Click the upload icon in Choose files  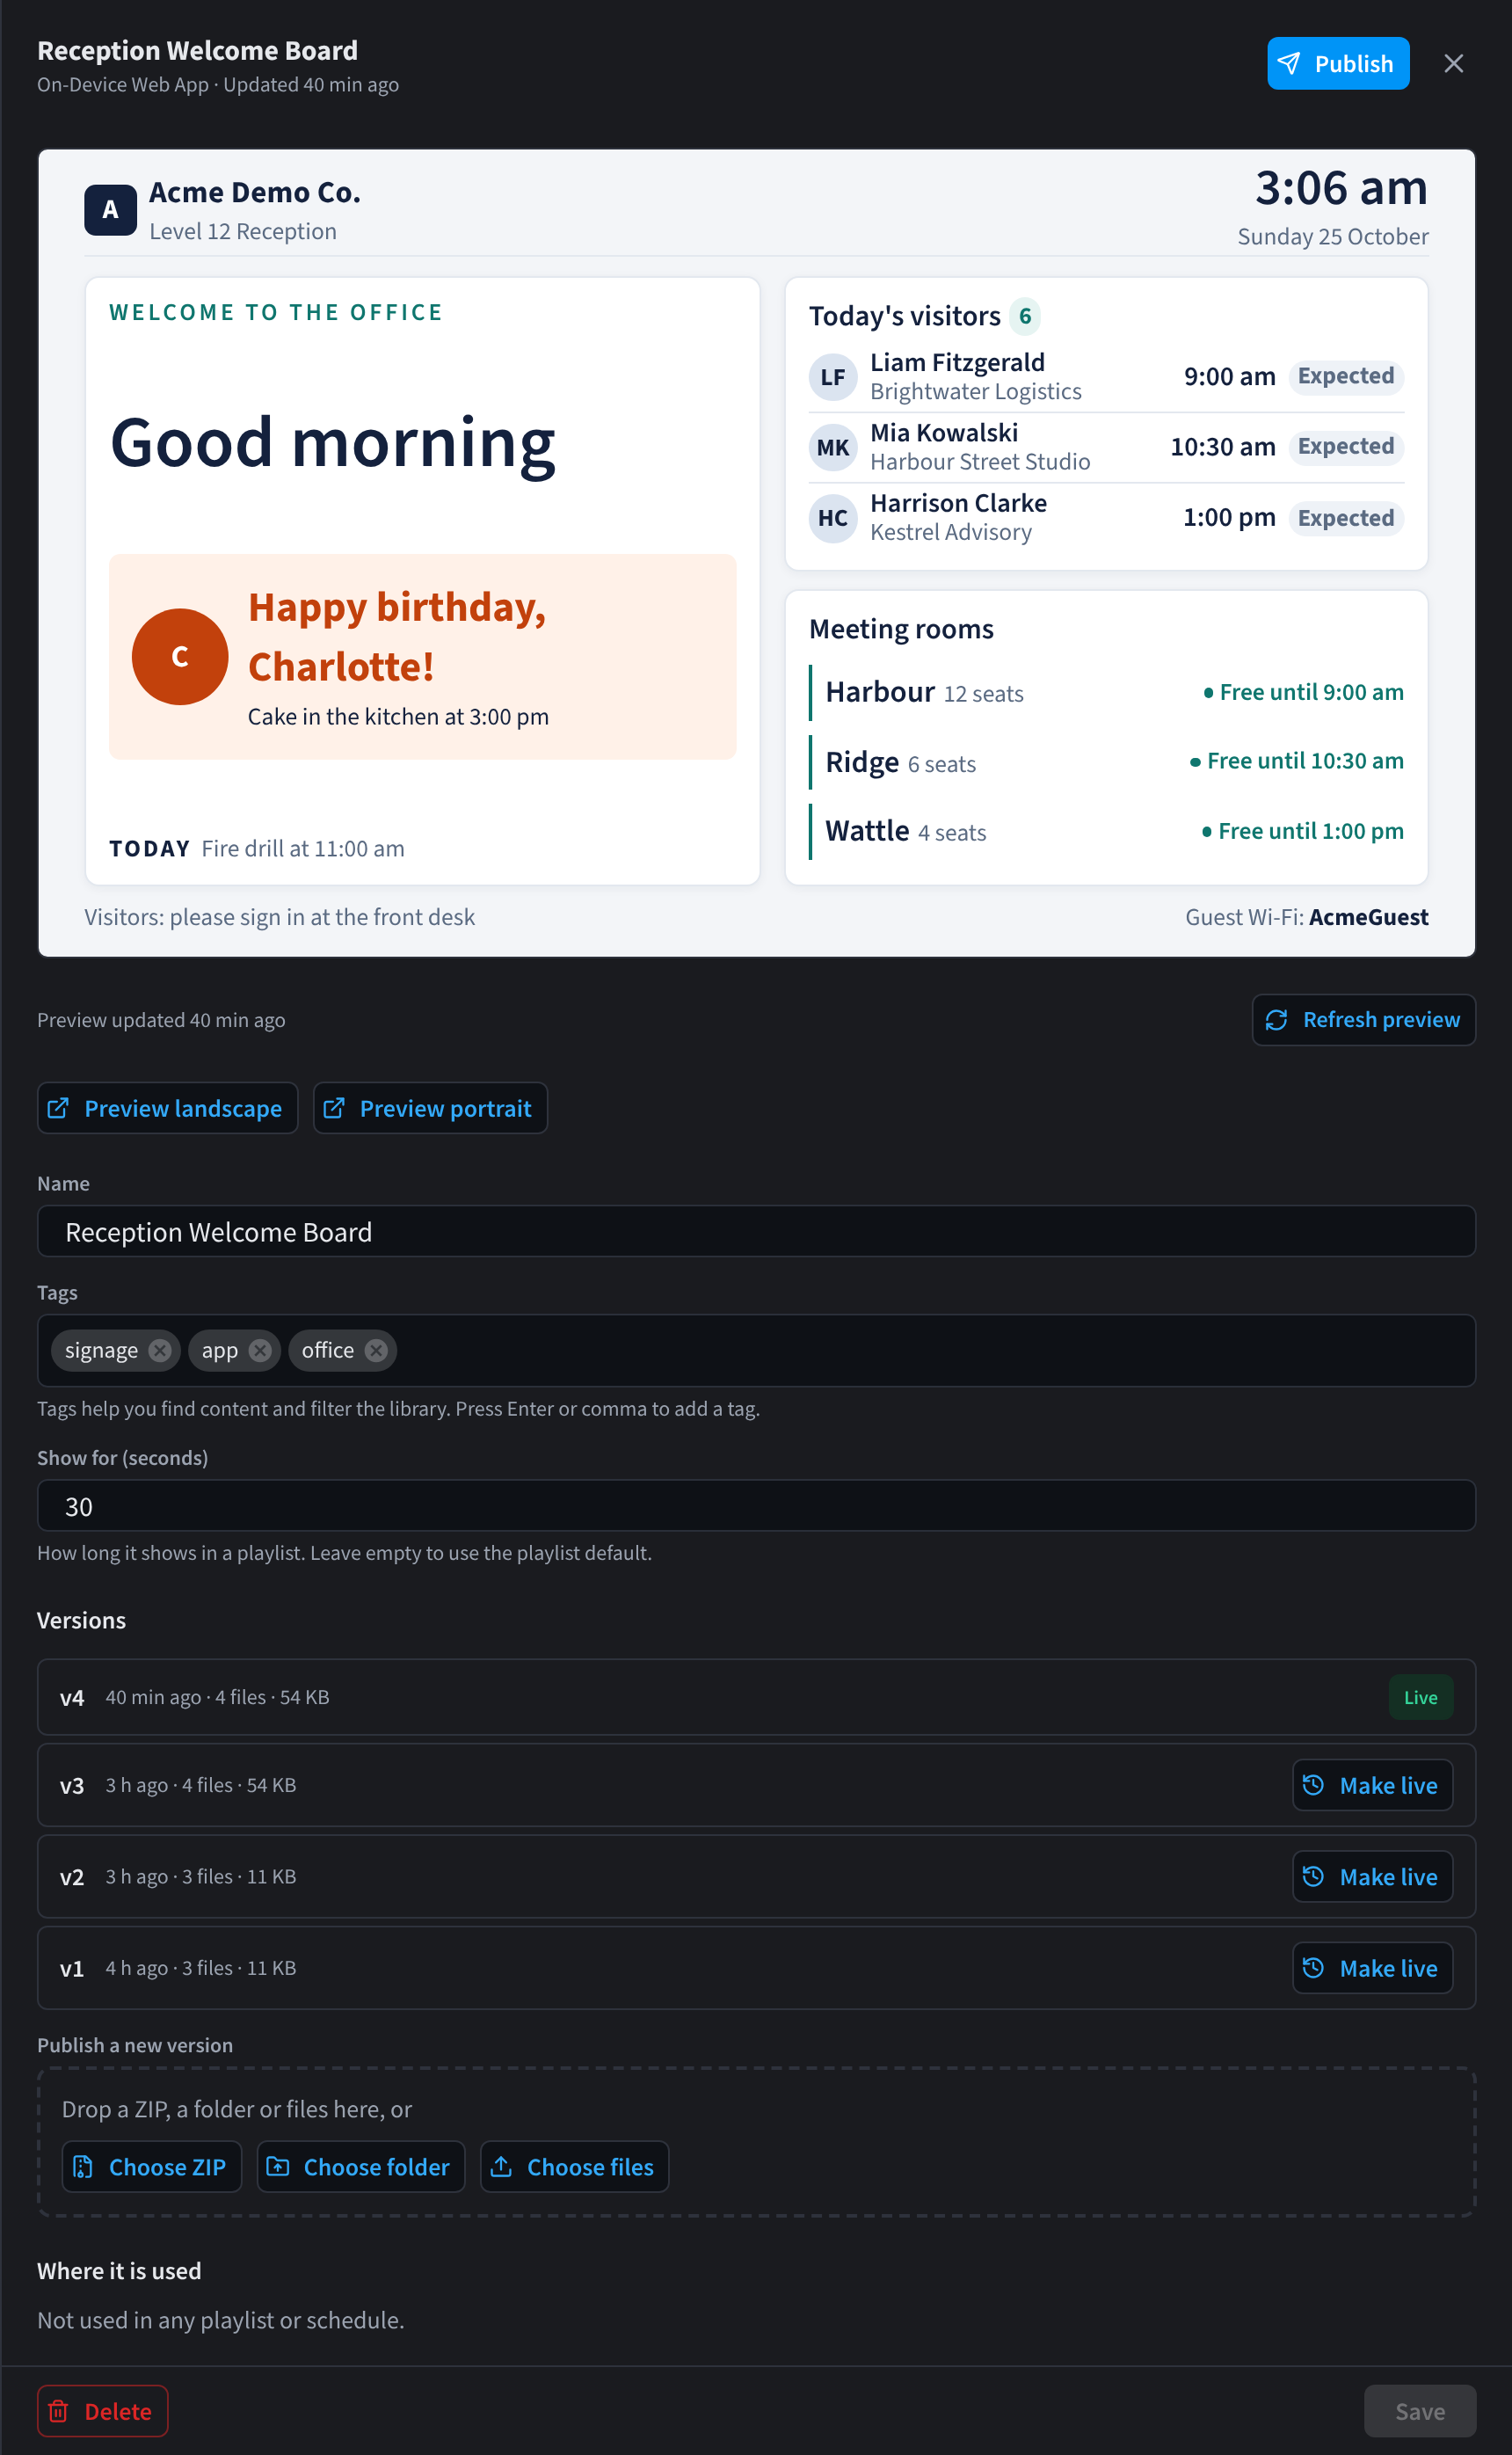pyautogui.click(x=502, y=2167)
